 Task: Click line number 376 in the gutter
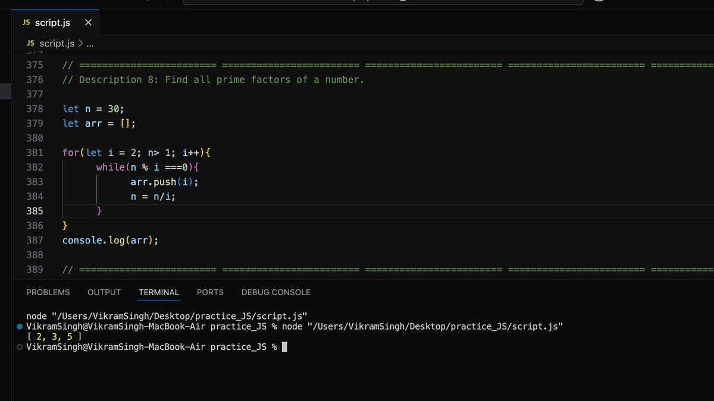(35, 79)
